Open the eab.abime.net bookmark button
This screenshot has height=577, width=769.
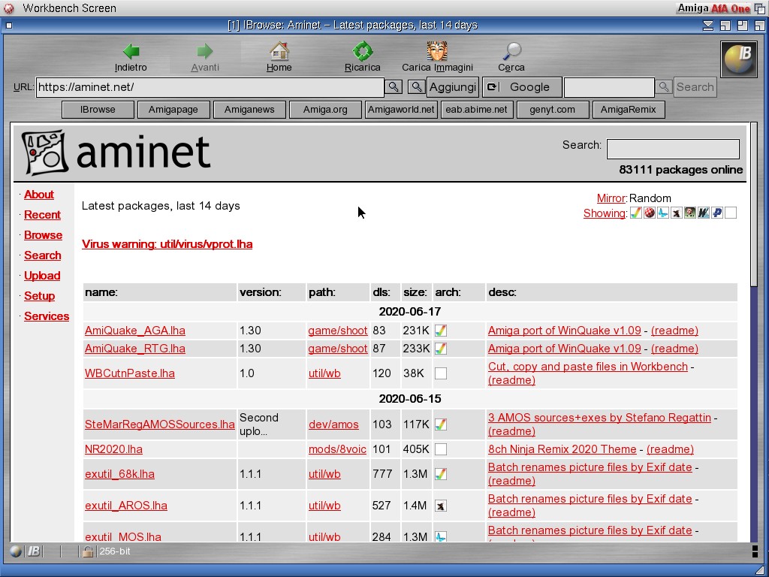pos(476,110)
